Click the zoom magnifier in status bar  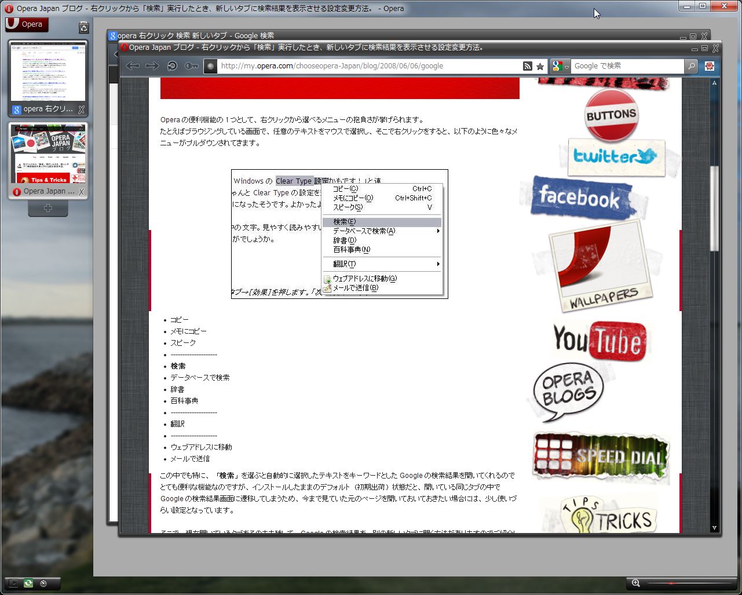(636, 583)
